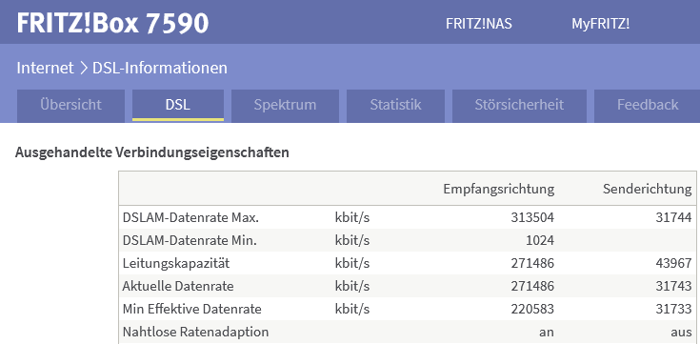Select the DSL tab
Viewport: 700px width, 344px height.
pyautogui.click(x=178, y=106)
